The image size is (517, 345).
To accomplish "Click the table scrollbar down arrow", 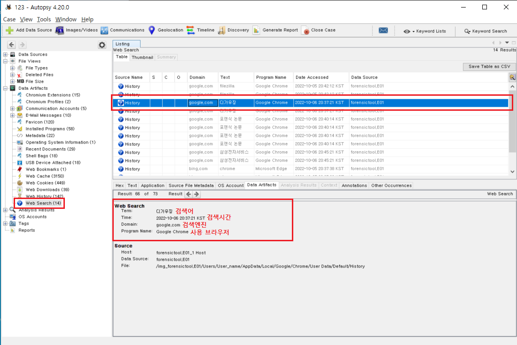I will coord(512,171).
